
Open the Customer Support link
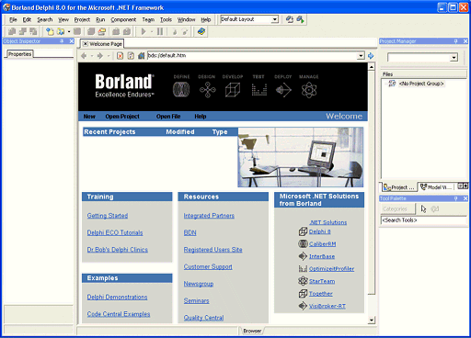click(x=208, y=266)
